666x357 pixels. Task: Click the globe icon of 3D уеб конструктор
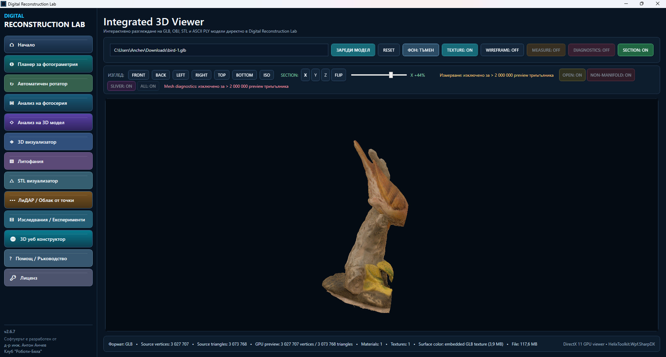(x=13, y=239)
